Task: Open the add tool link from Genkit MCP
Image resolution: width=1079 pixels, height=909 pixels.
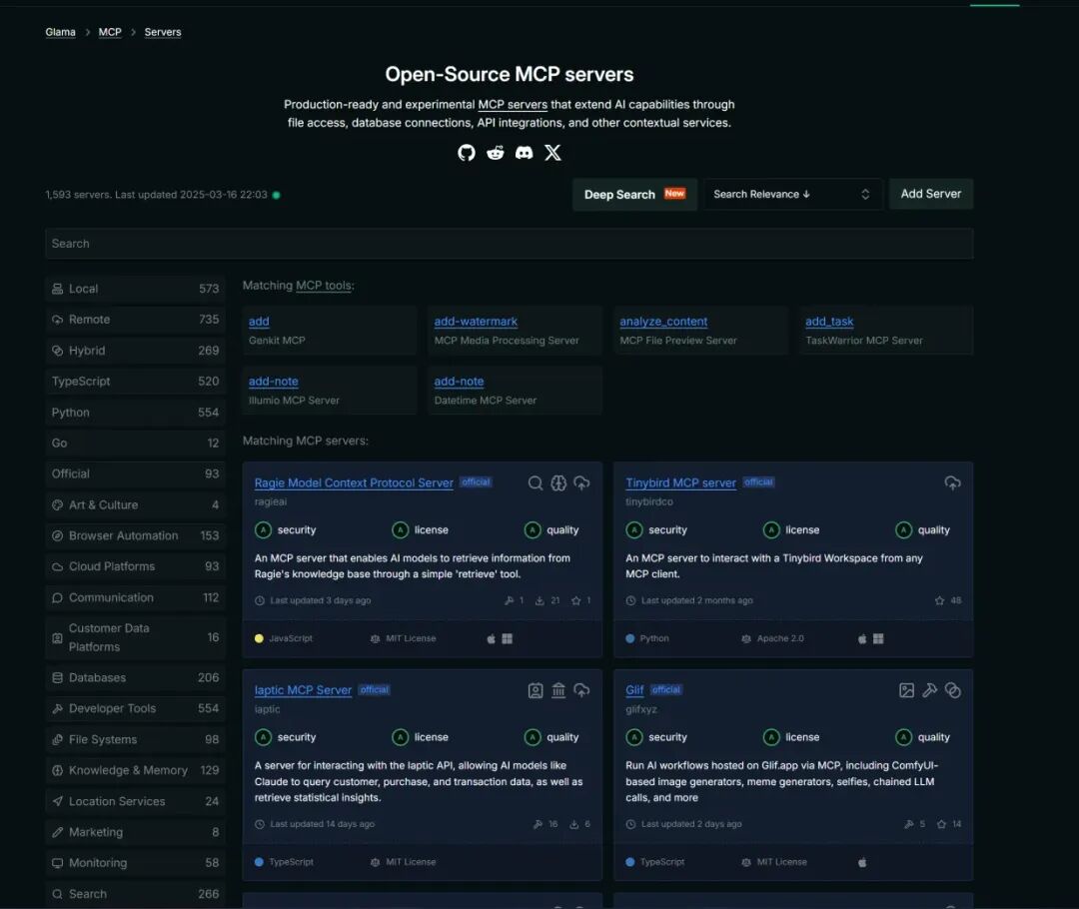Action: coord(259,322)
